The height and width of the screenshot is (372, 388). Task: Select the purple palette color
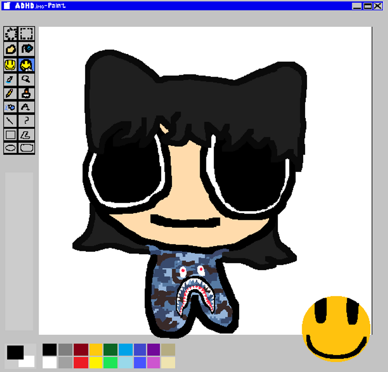click(x=153, y=350)
